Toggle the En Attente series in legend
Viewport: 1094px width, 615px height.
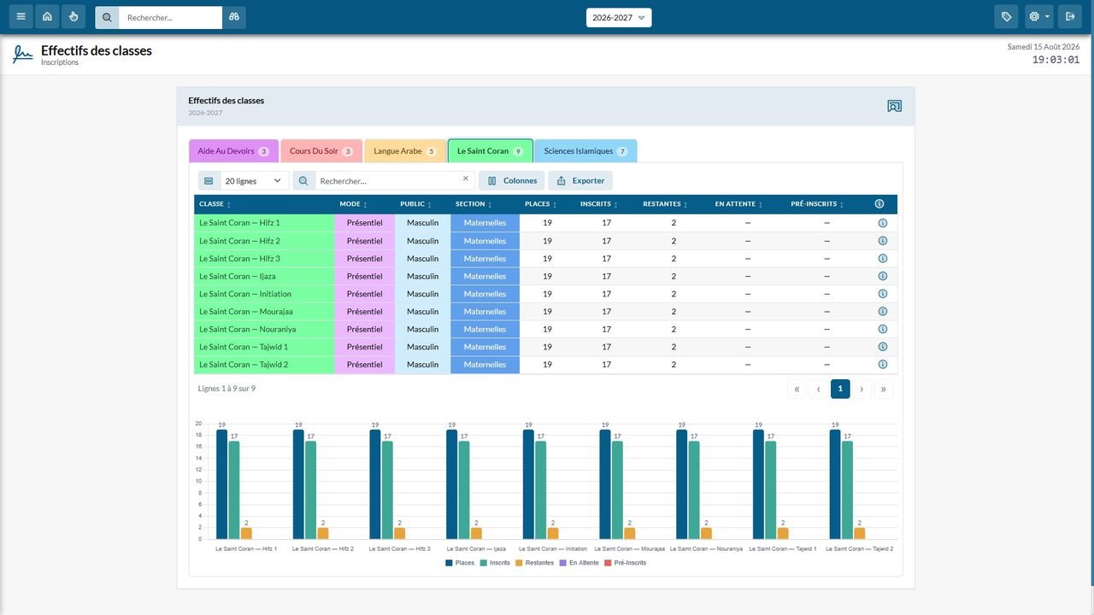pos(579,563)
